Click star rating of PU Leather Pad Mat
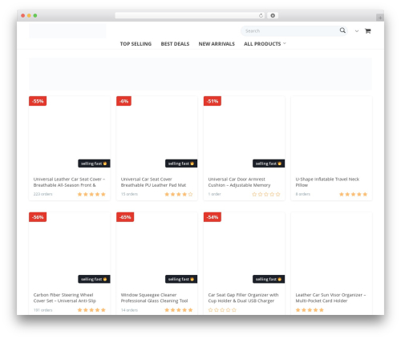The width and height of the screenshot is (401, 339). pyautogui.click(x=179, y=194)
